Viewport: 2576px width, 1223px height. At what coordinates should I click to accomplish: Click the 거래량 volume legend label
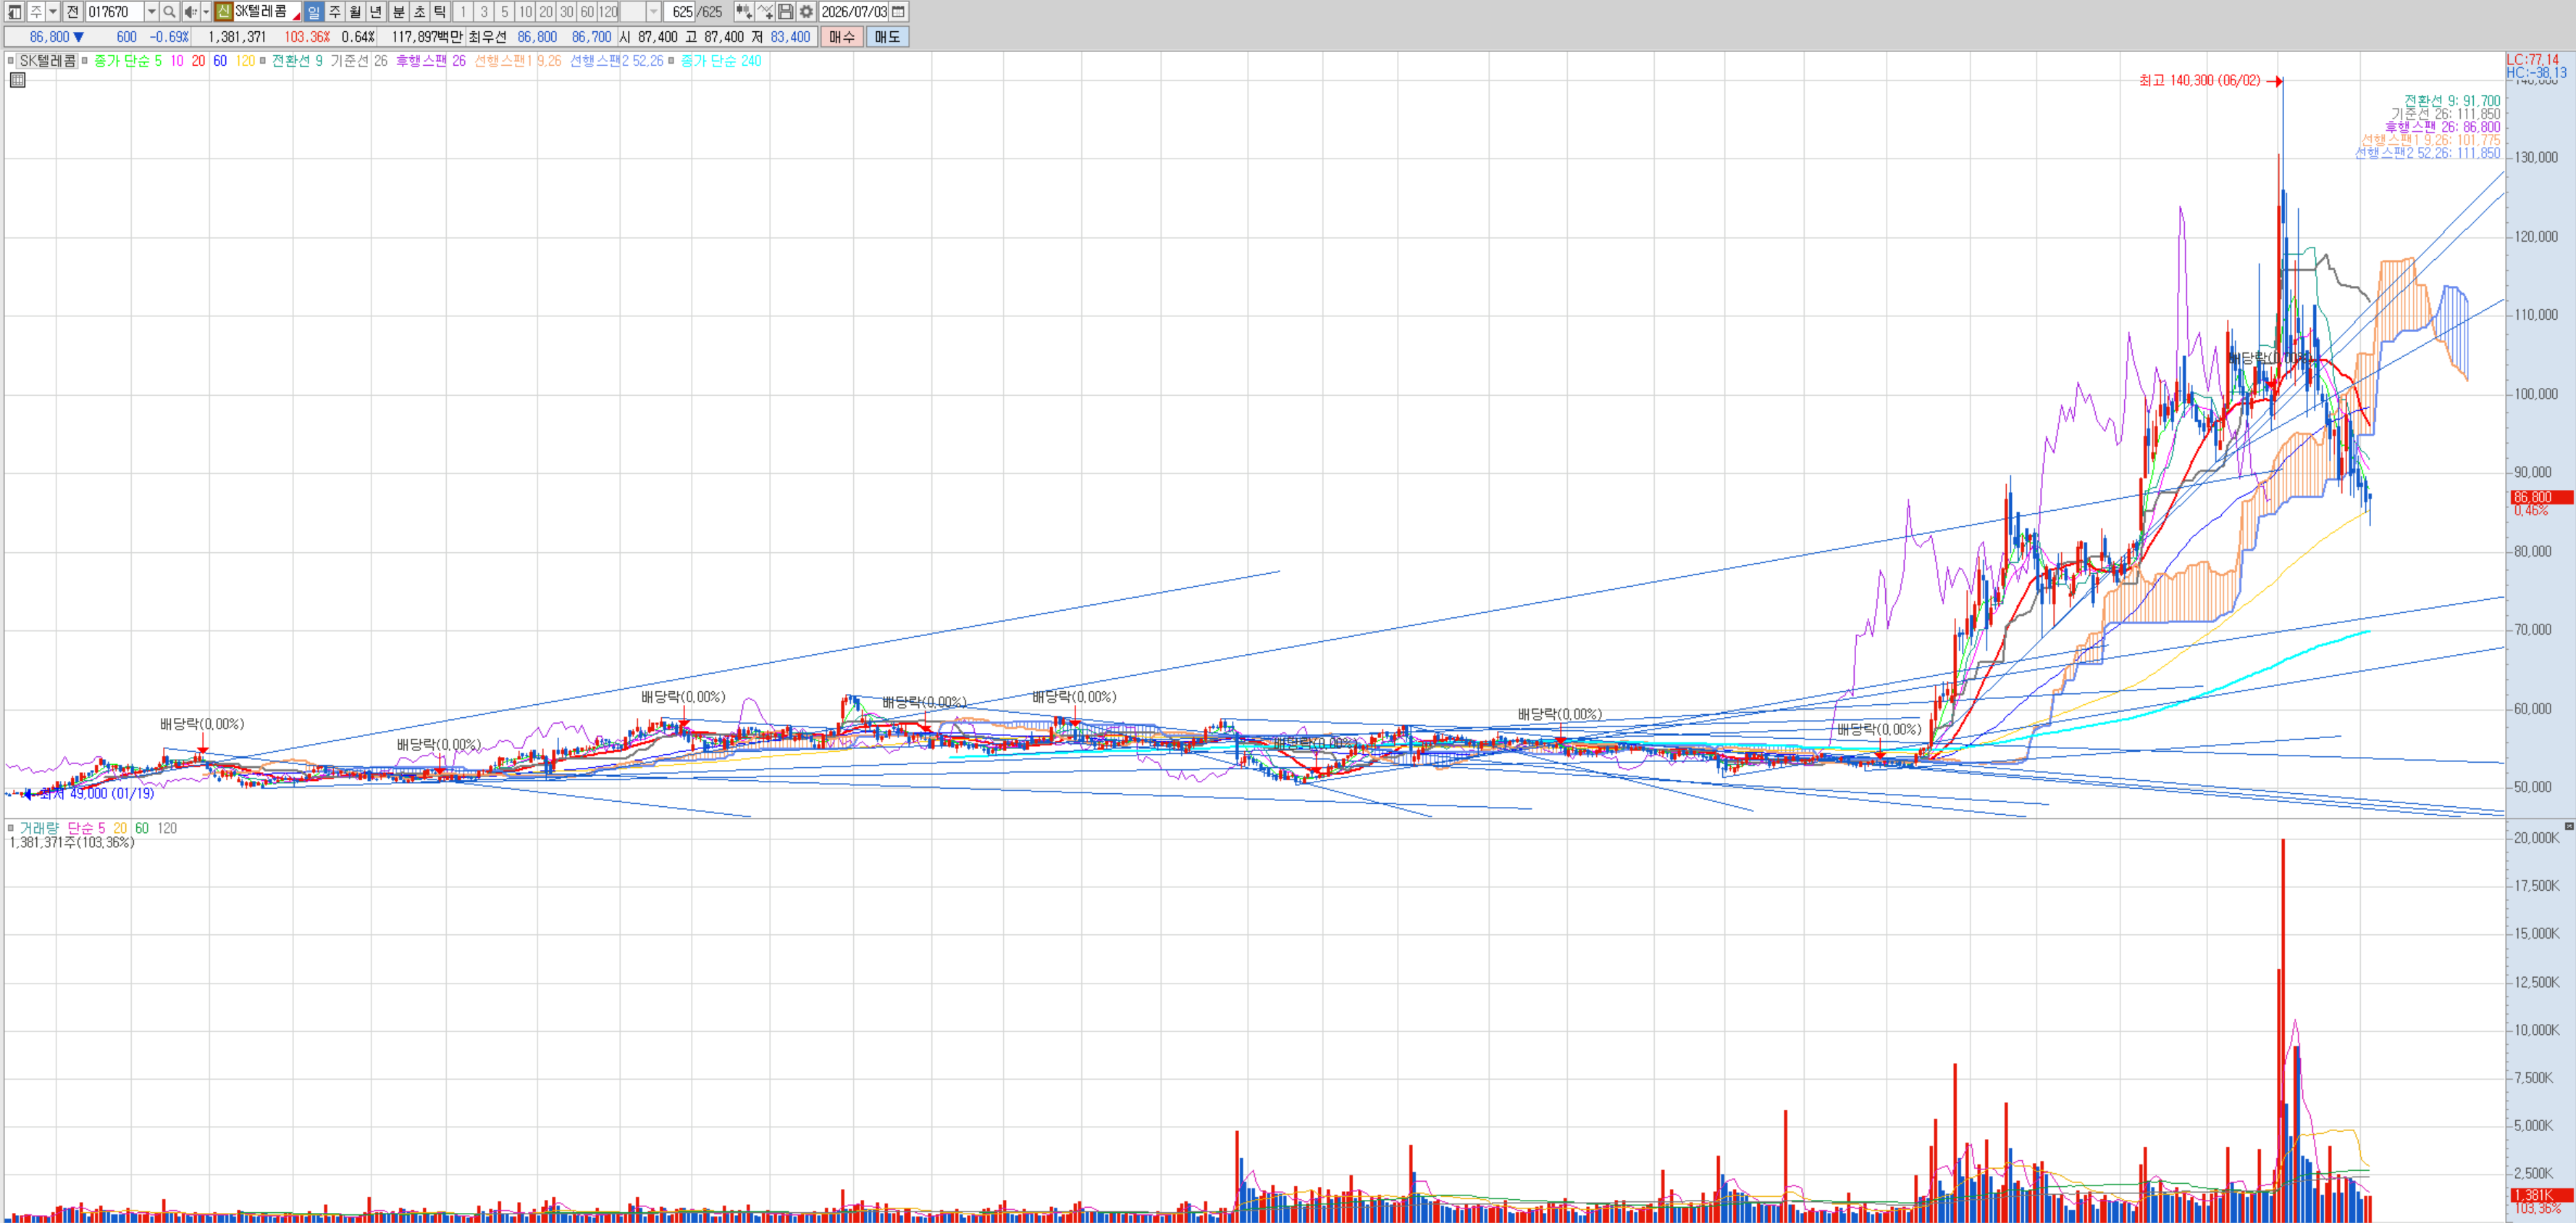coord(40,829)
